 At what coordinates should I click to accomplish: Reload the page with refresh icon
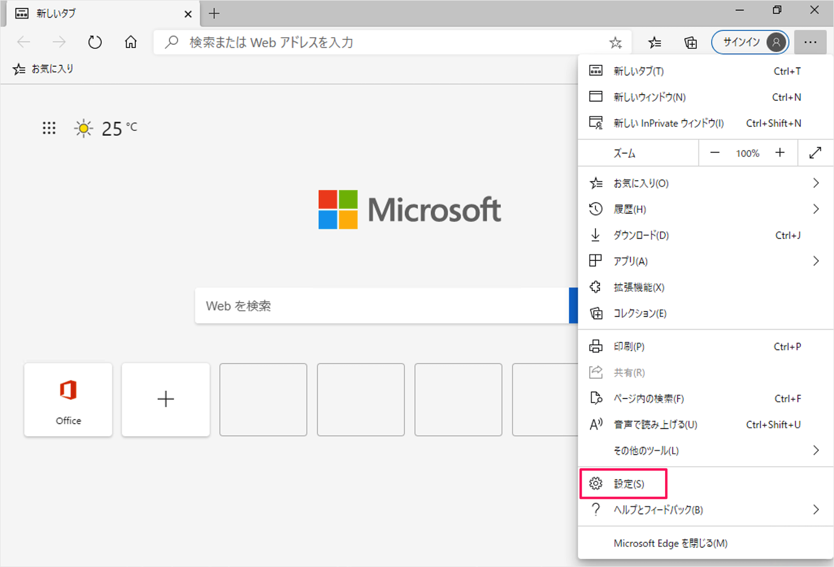[x=95, y=42]
